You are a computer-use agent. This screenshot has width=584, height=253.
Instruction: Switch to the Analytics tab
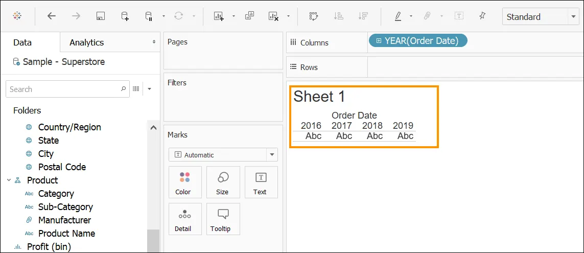[x=86, y=42]
